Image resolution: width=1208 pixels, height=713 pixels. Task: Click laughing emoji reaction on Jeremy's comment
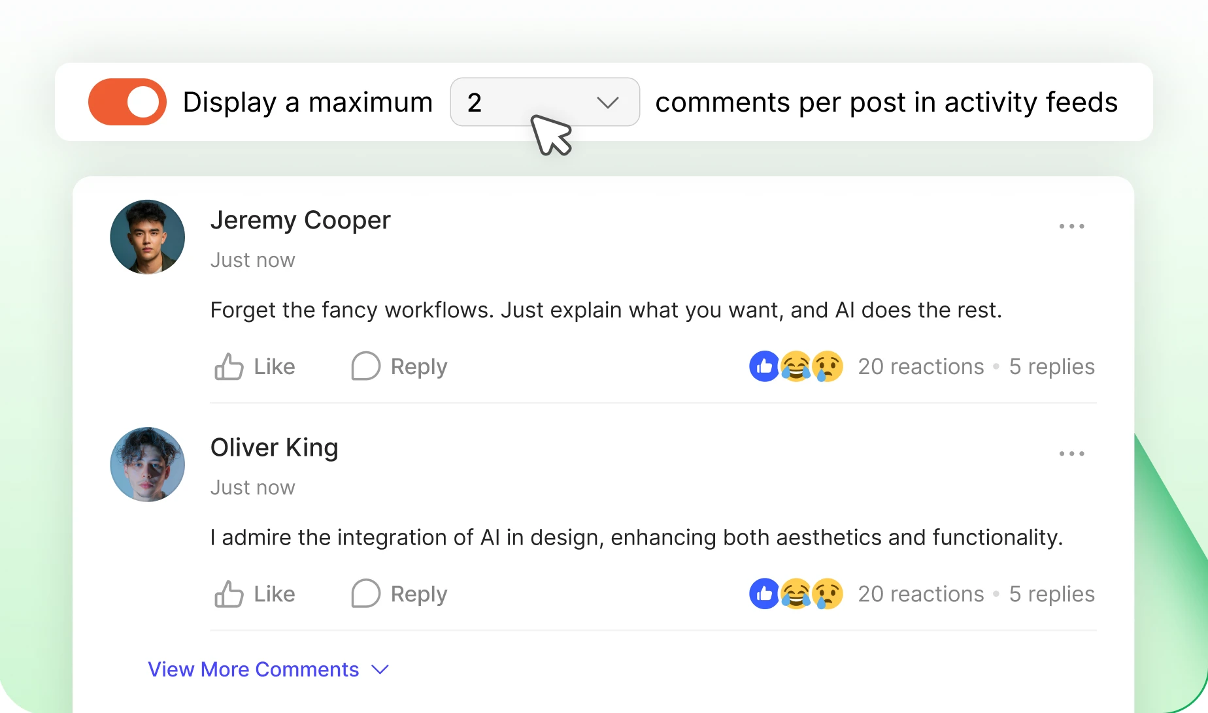pos(796,366)
